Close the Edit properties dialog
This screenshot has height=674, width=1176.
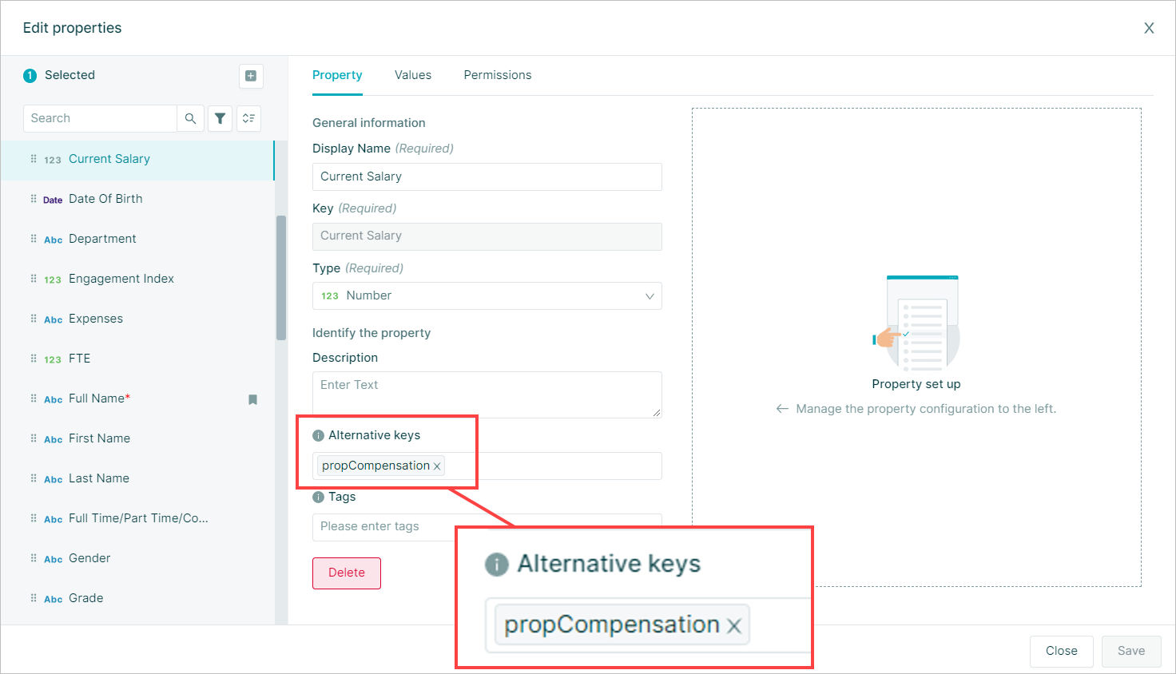tap(1149, 28)
